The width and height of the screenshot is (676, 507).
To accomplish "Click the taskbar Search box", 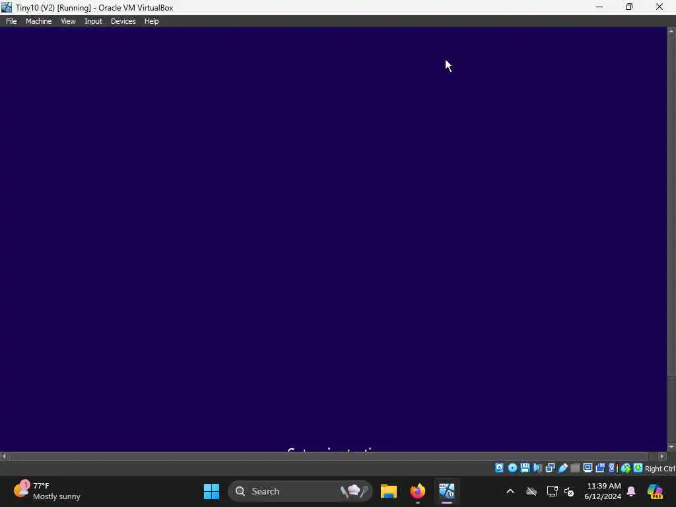I will click(300, 491).
